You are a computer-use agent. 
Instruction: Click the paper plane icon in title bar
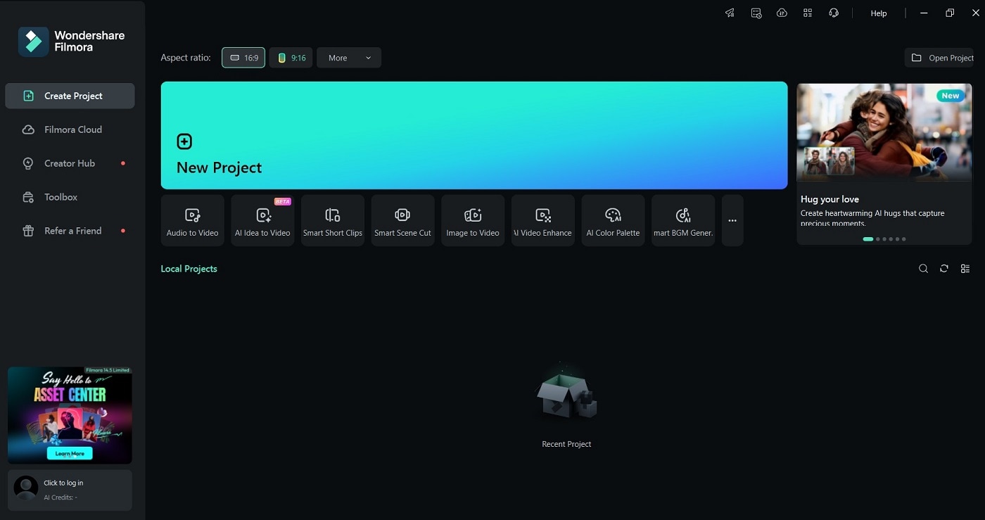[x=730, y=13]
